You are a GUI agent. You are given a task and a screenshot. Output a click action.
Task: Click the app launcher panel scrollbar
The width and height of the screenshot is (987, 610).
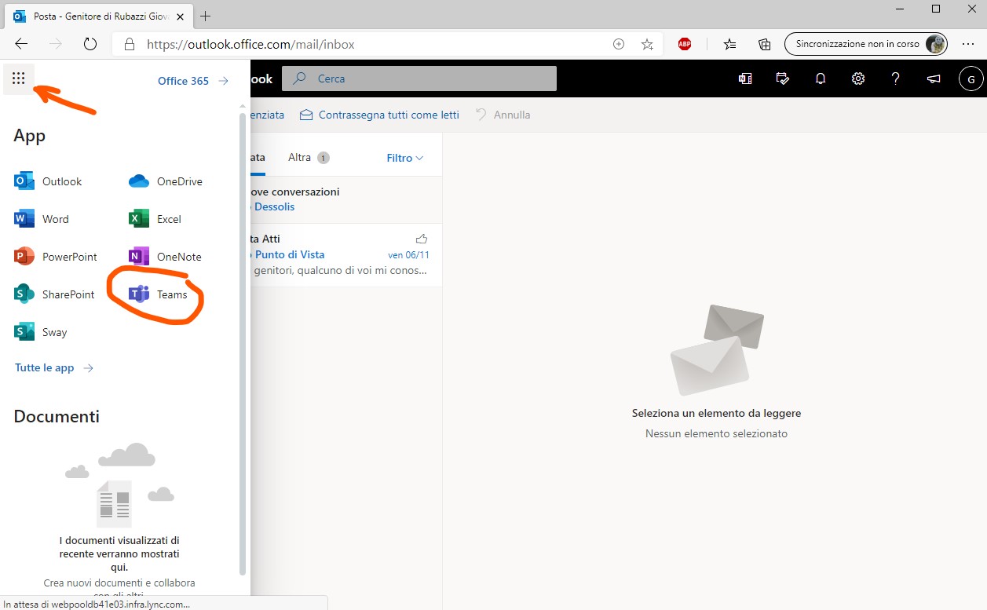pyautogui.click(x=243, y=343)
